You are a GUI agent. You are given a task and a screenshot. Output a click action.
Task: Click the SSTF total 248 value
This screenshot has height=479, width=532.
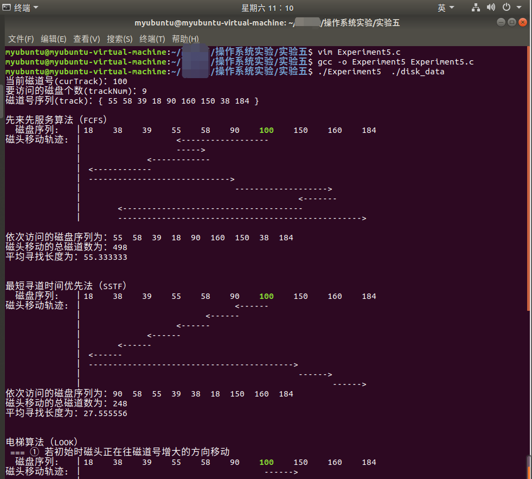[120, 404]
